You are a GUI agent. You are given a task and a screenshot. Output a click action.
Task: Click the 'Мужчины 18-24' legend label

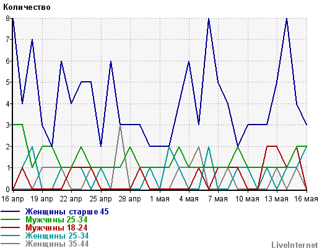coord(56,228)
